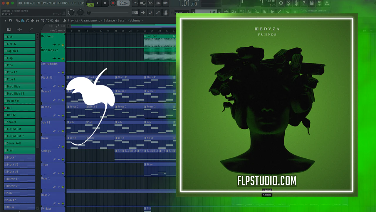The height and width of the screenshot is (212, 376).
Task: Select the playlist Slip tool
Action: tap(37, 21)
